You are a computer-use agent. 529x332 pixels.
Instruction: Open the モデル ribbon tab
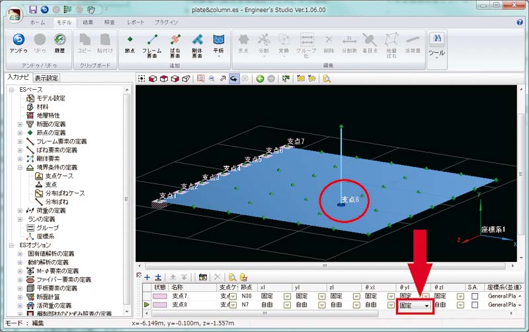[x=63, y=22]
